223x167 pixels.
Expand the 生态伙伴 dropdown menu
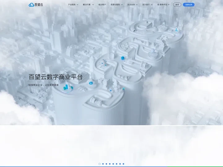tap(133, 5)
